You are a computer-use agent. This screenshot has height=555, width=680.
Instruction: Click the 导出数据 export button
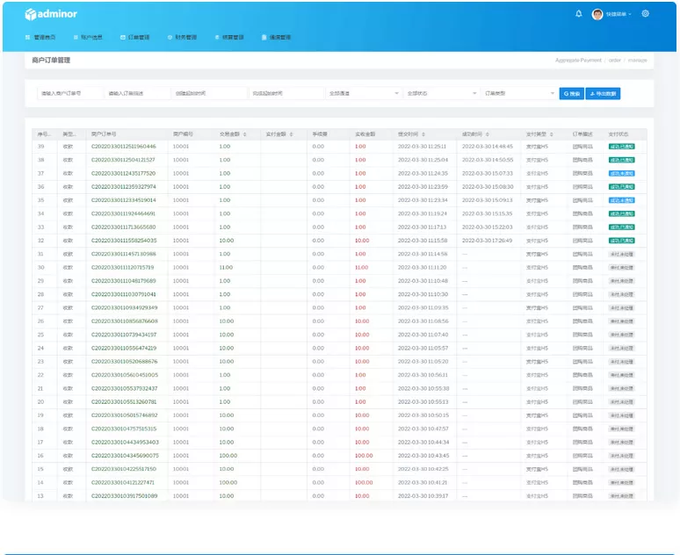(x=604, y=93)
